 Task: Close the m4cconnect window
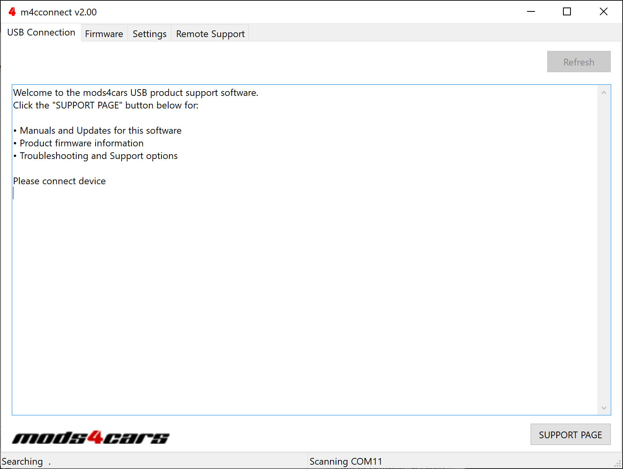(604, 12)
